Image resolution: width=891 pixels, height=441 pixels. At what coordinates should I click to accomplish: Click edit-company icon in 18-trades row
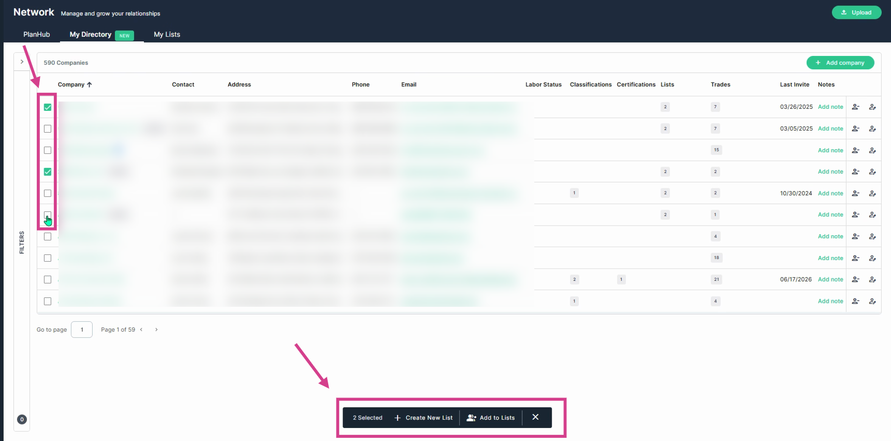click(872, 258)
